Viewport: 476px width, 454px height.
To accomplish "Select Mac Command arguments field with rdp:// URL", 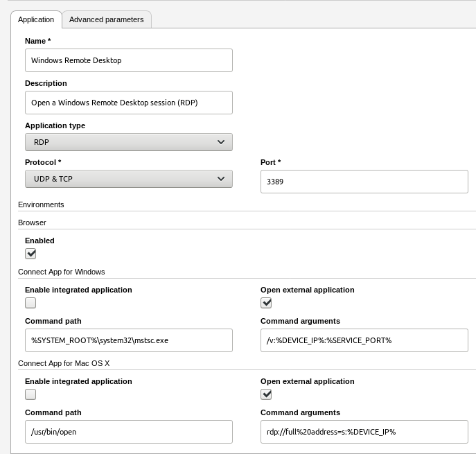I will [364, 432].
